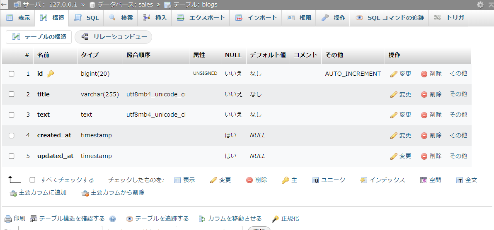Click the primary key icon next to id
Screen dimensions: 494x230
click(x=50, y=74)
